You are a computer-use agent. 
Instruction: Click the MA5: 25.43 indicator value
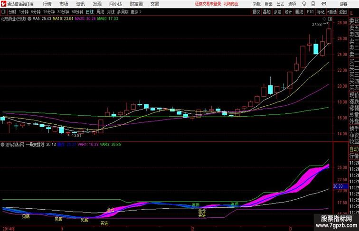[42, 19]
